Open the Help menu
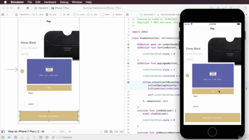 (89, 2)
